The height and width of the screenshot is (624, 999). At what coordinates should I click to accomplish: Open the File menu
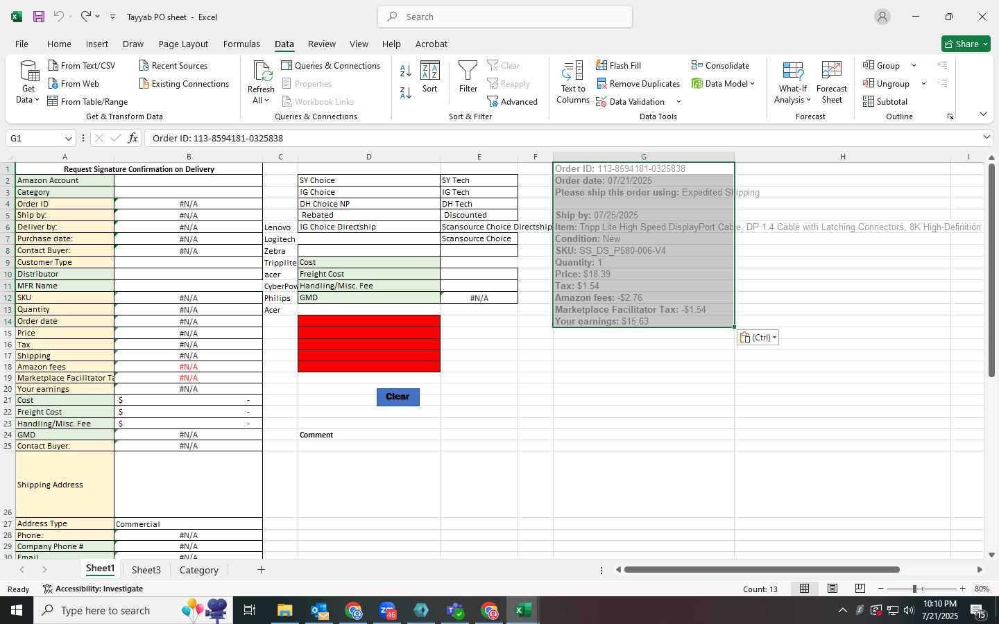coord(22,44)
